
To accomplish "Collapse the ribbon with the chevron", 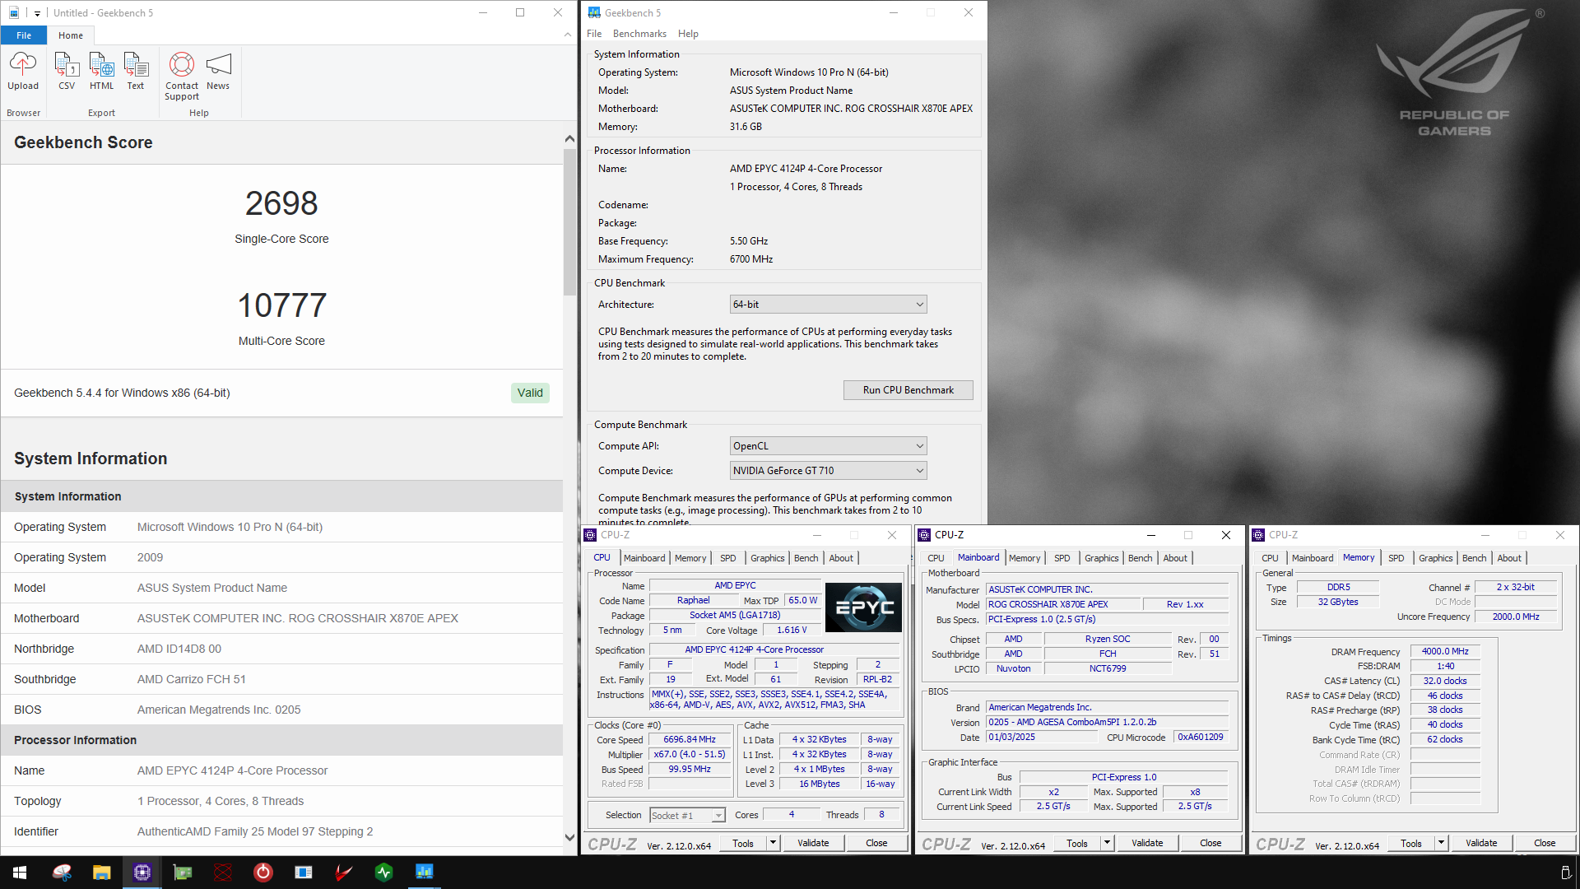I will (x=567, y=35).
